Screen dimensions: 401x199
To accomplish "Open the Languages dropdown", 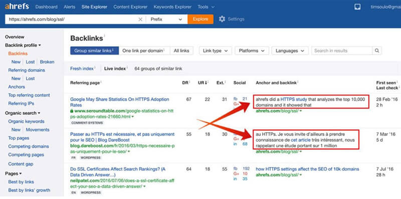I will (290, 51).
